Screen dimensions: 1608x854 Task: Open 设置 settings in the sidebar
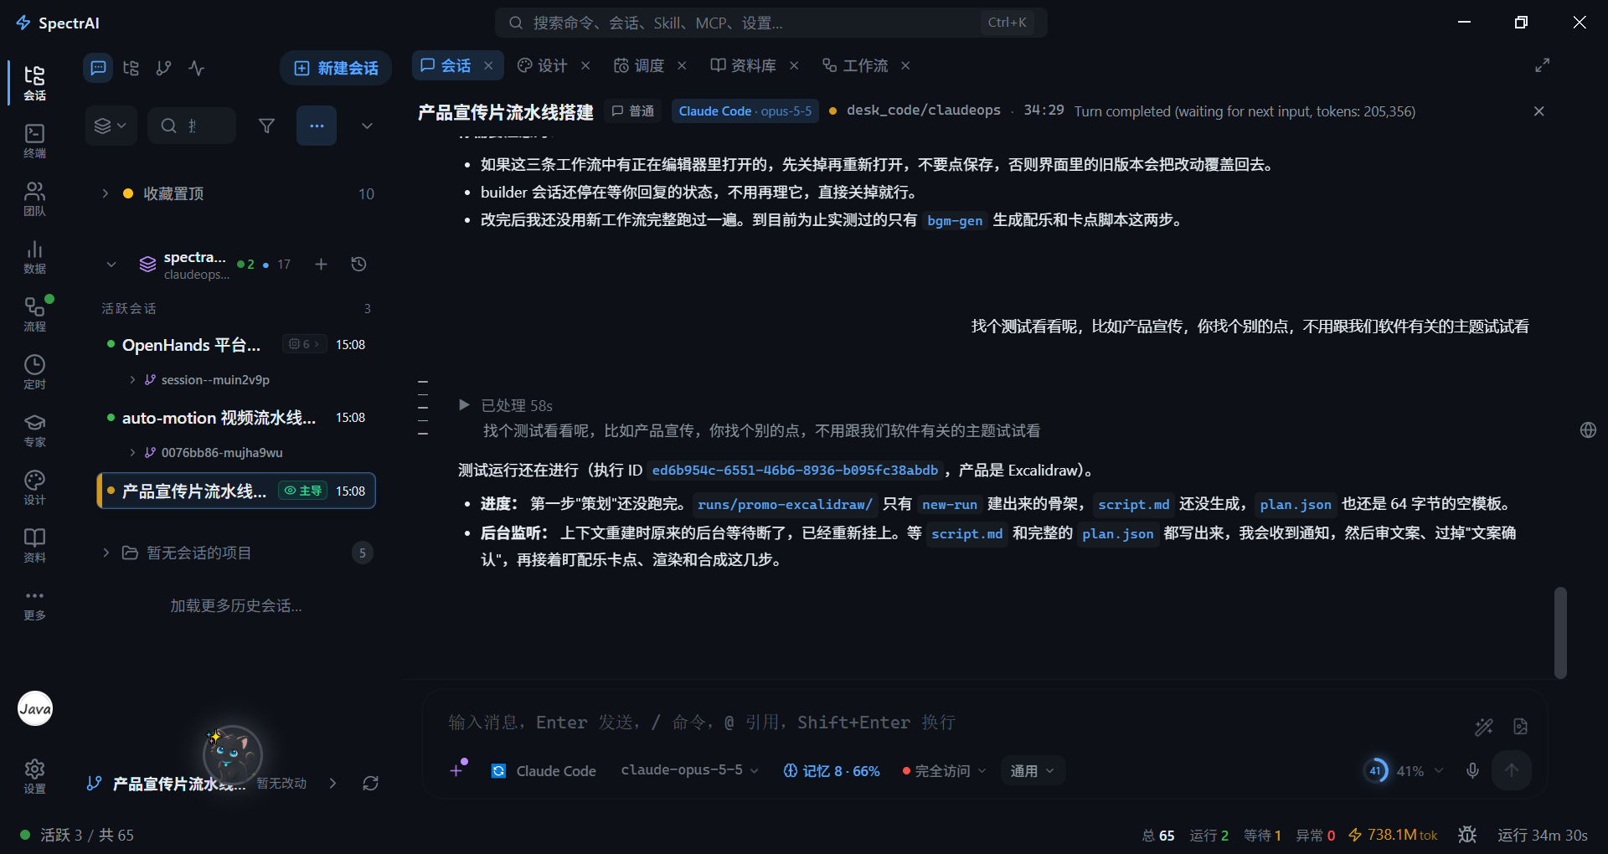(x=34, y=776)
